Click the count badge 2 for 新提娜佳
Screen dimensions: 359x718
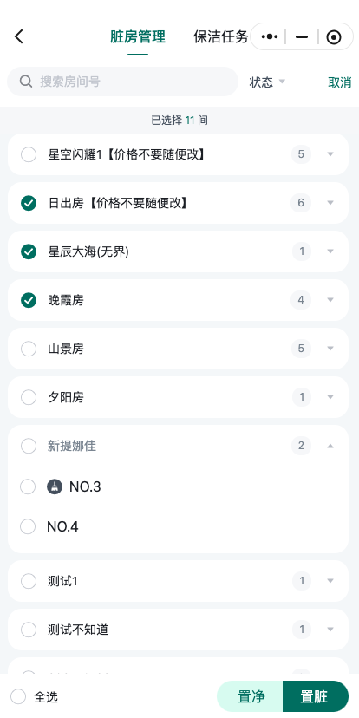(301, 446)
